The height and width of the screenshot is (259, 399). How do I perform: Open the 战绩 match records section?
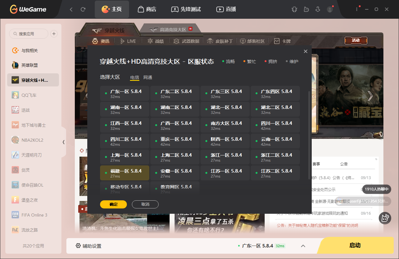point(155,41)
